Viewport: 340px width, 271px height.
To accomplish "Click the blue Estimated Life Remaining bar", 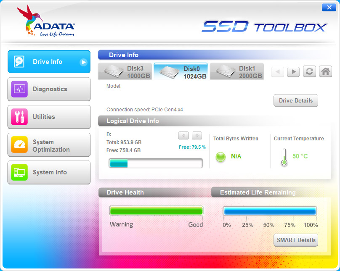I will pos(270,211).
